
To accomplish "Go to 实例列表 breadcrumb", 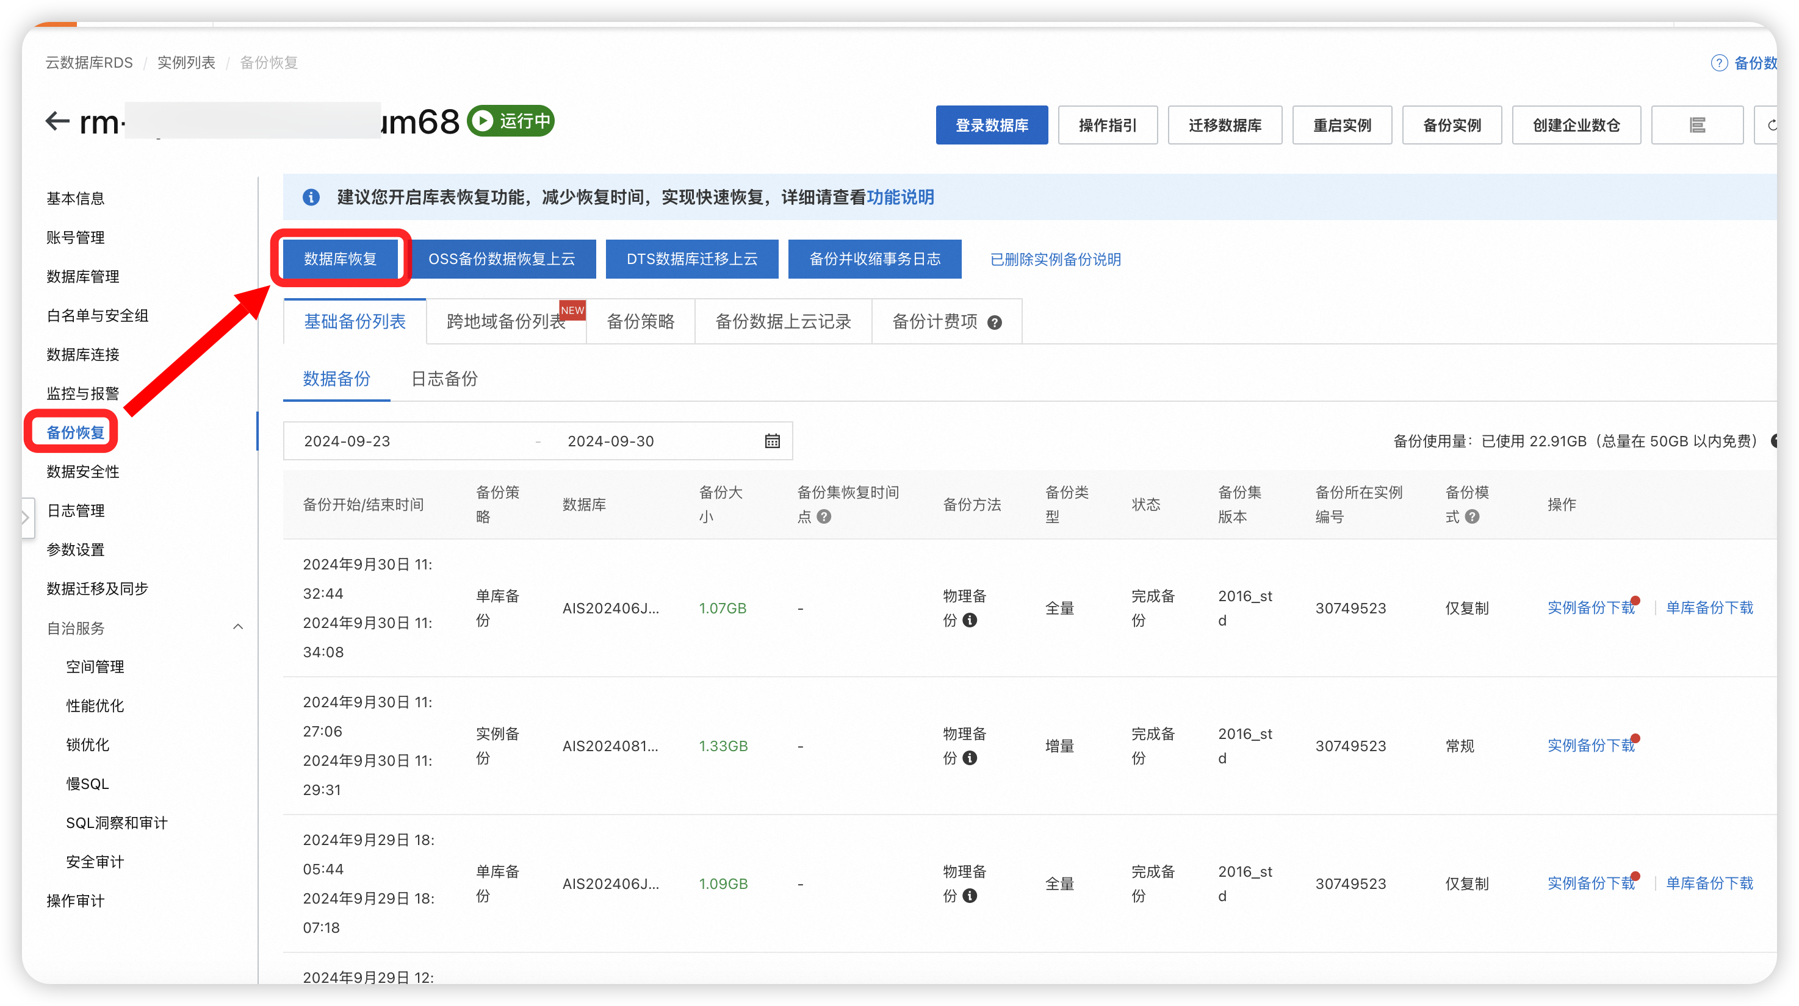I will click(x=187, y=63).
